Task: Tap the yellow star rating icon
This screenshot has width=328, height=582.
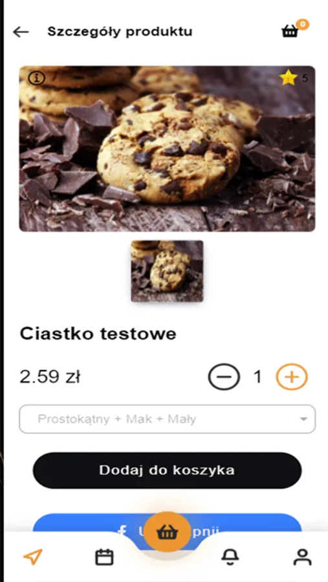Action: [x=289, y=78]
